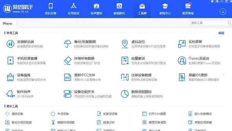Click the 编辑 link for common tools

tap(221, 33)
